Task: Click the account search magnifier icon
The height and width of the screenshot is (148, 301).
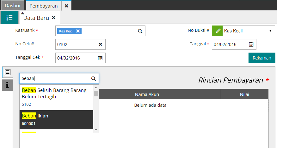Action: tap(93, 78)
